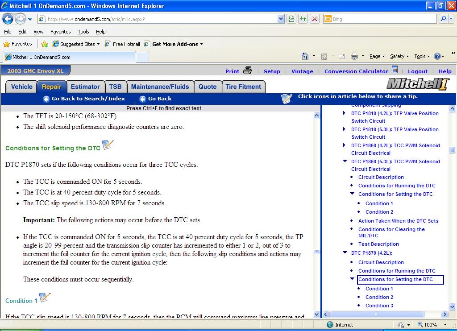Click the tree pane horizontal scrollbar thumb
457x331 pixels.
point(377,314)
